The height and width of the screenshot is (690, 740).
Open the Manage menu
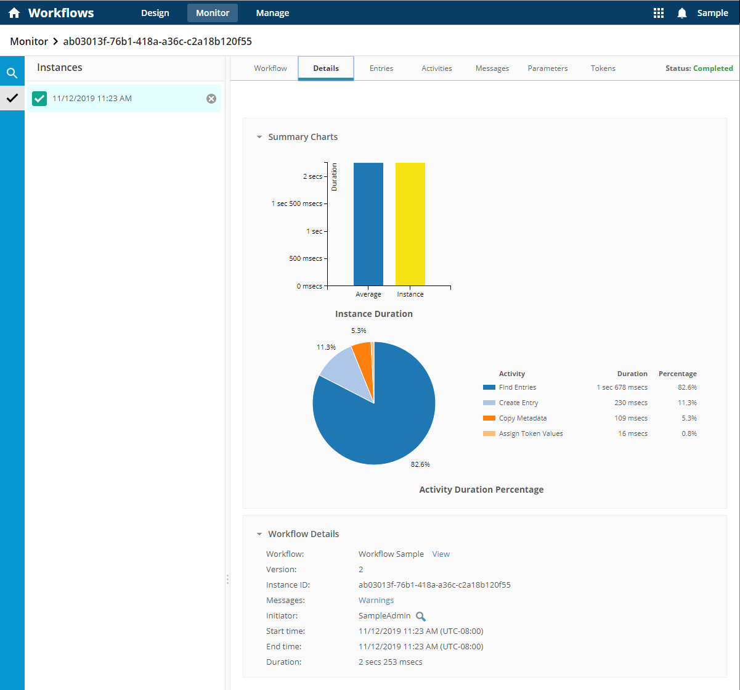pos(272,13)
